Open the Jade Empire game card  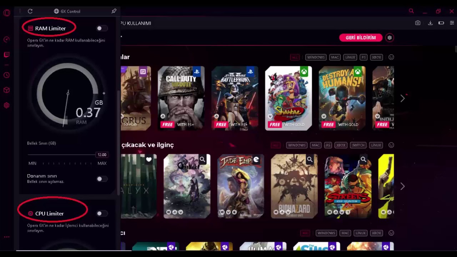241,186
